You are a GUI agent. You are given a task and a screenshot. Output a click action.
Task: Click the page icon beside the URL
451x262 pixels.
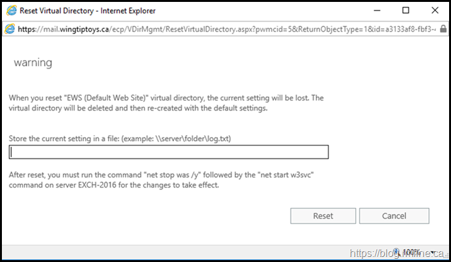click(x=10, y=29)
